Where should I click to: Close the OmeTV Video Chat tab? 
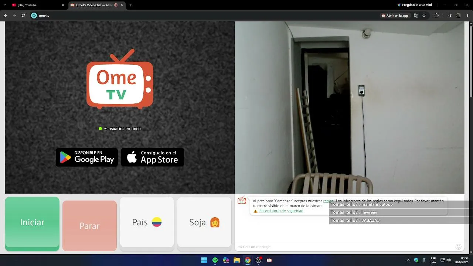(x=122, y=5)
